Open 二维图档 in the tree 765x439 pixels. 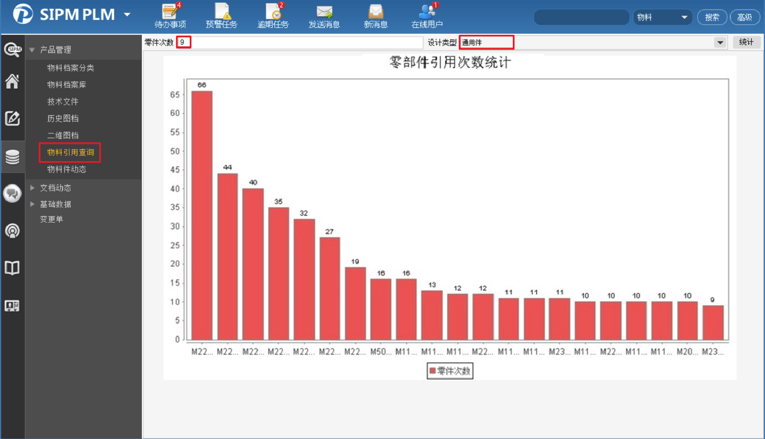[63, 135]
